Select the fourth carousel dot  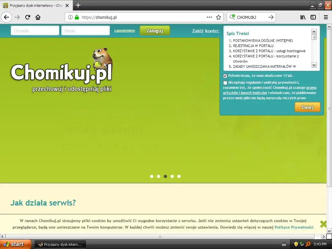[172, 176]
